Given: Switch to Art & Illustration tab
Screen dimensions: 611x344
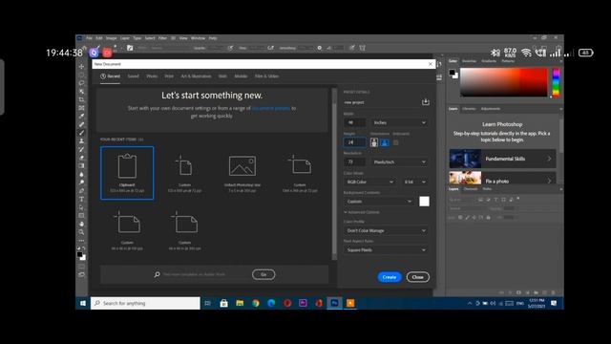Looking at the screenshot, I should [x=196, y=76].
